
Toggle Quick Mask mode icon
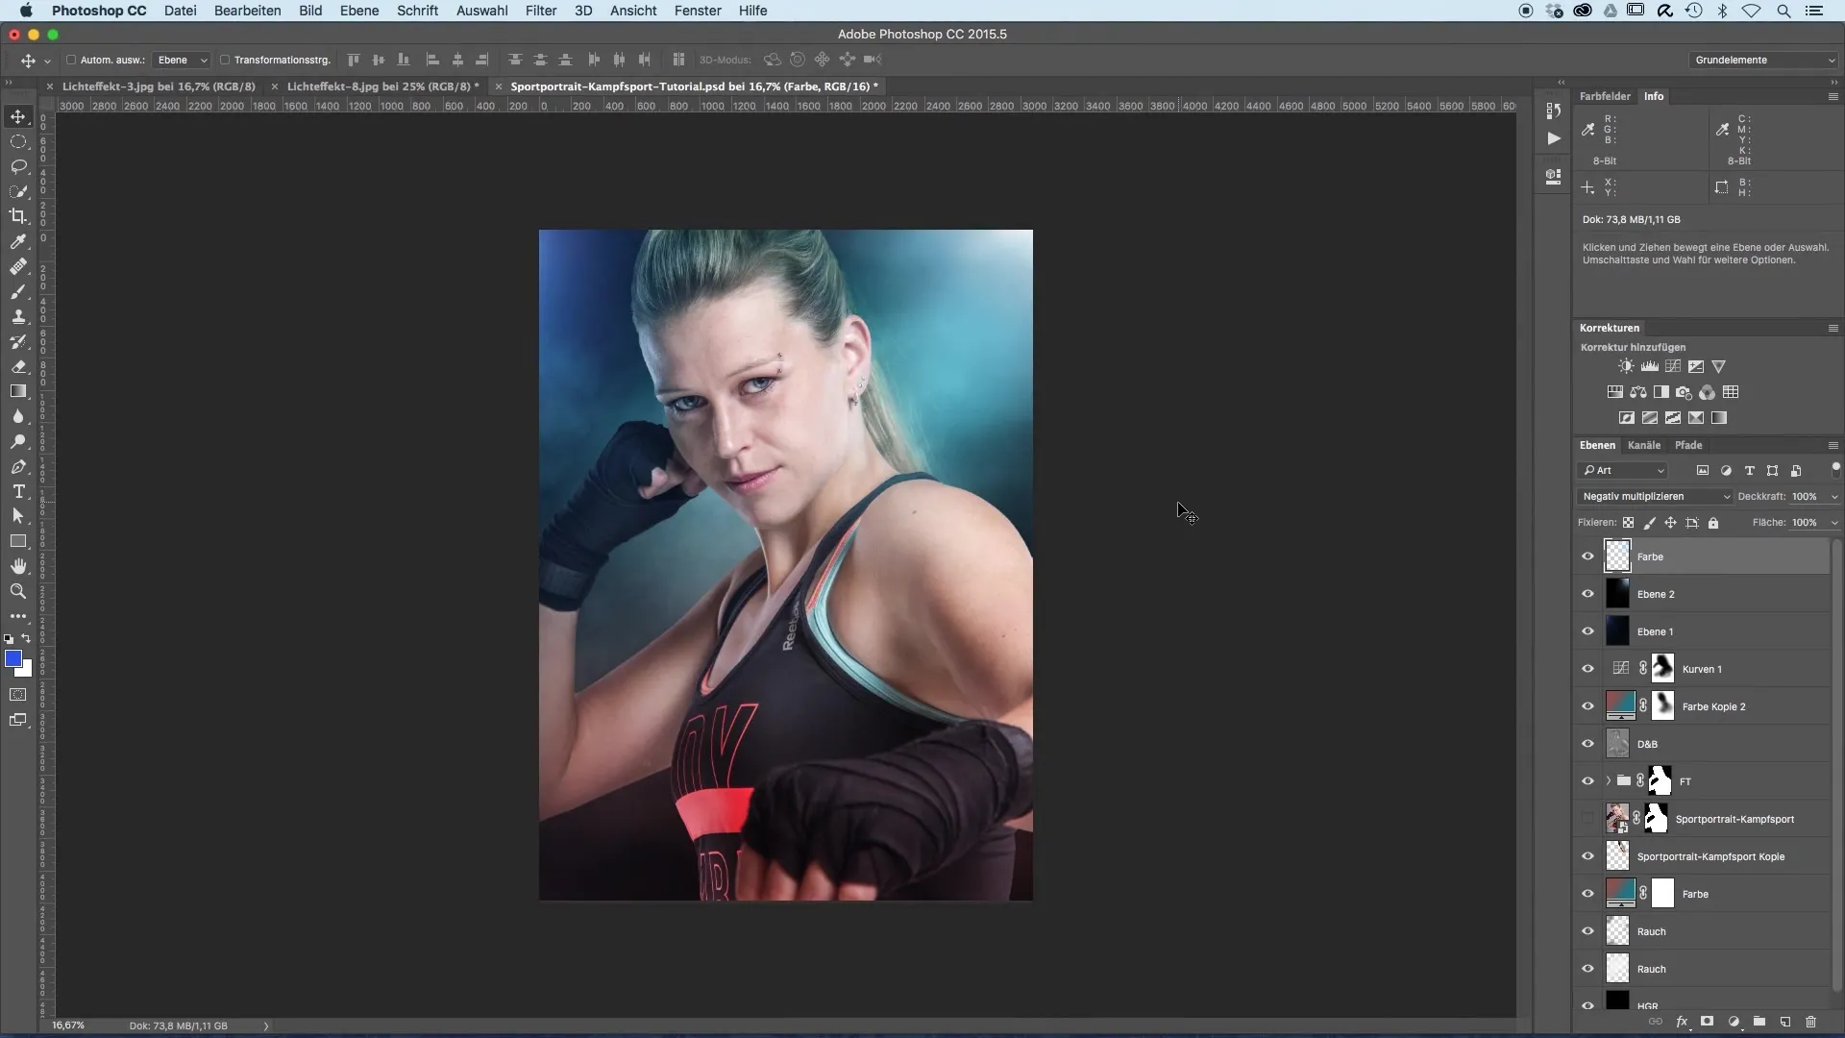click(x=18, y=694)
